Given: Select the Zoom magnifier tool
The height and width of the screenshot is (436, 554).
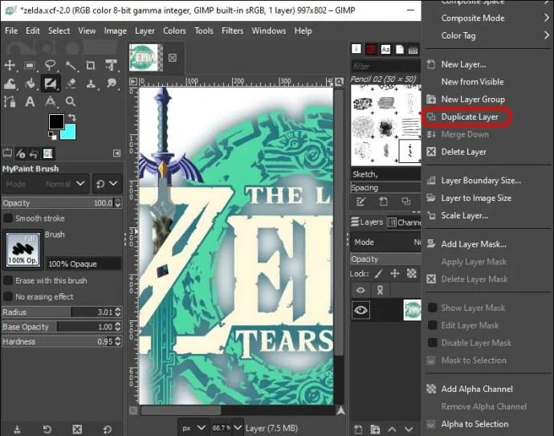Looking at the screenshot, I should [71, 102].
